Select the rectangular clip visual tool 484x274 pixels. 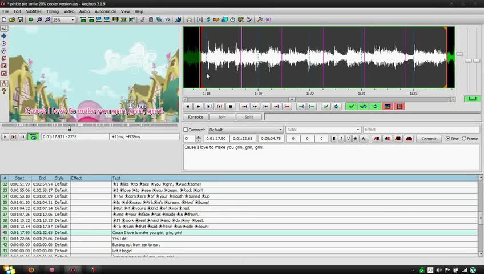point(4,66)
